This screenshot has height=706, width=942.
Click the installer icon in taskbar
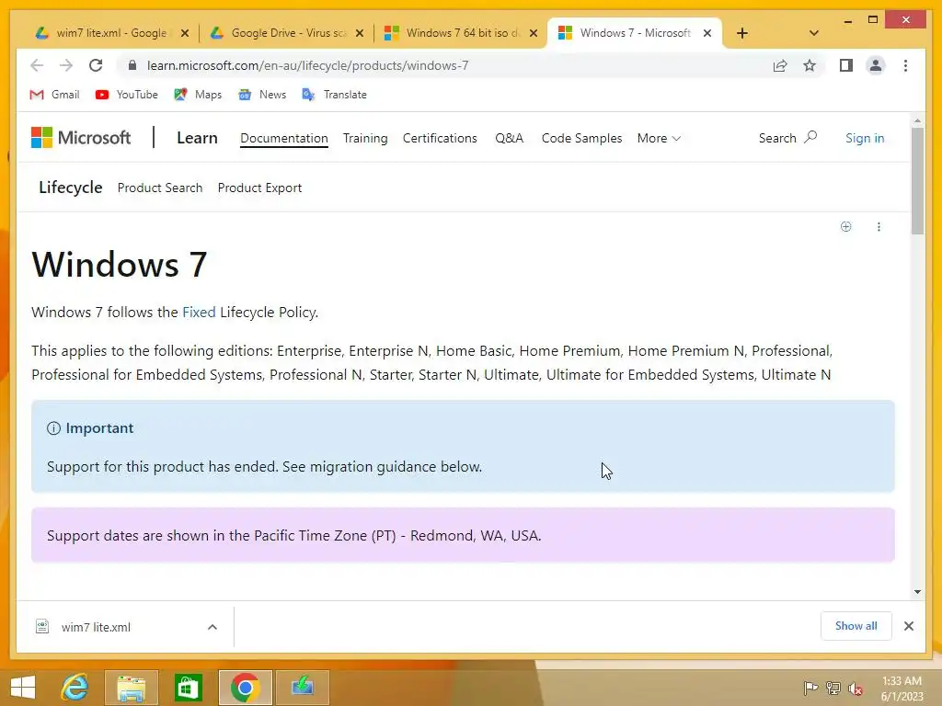302,688
